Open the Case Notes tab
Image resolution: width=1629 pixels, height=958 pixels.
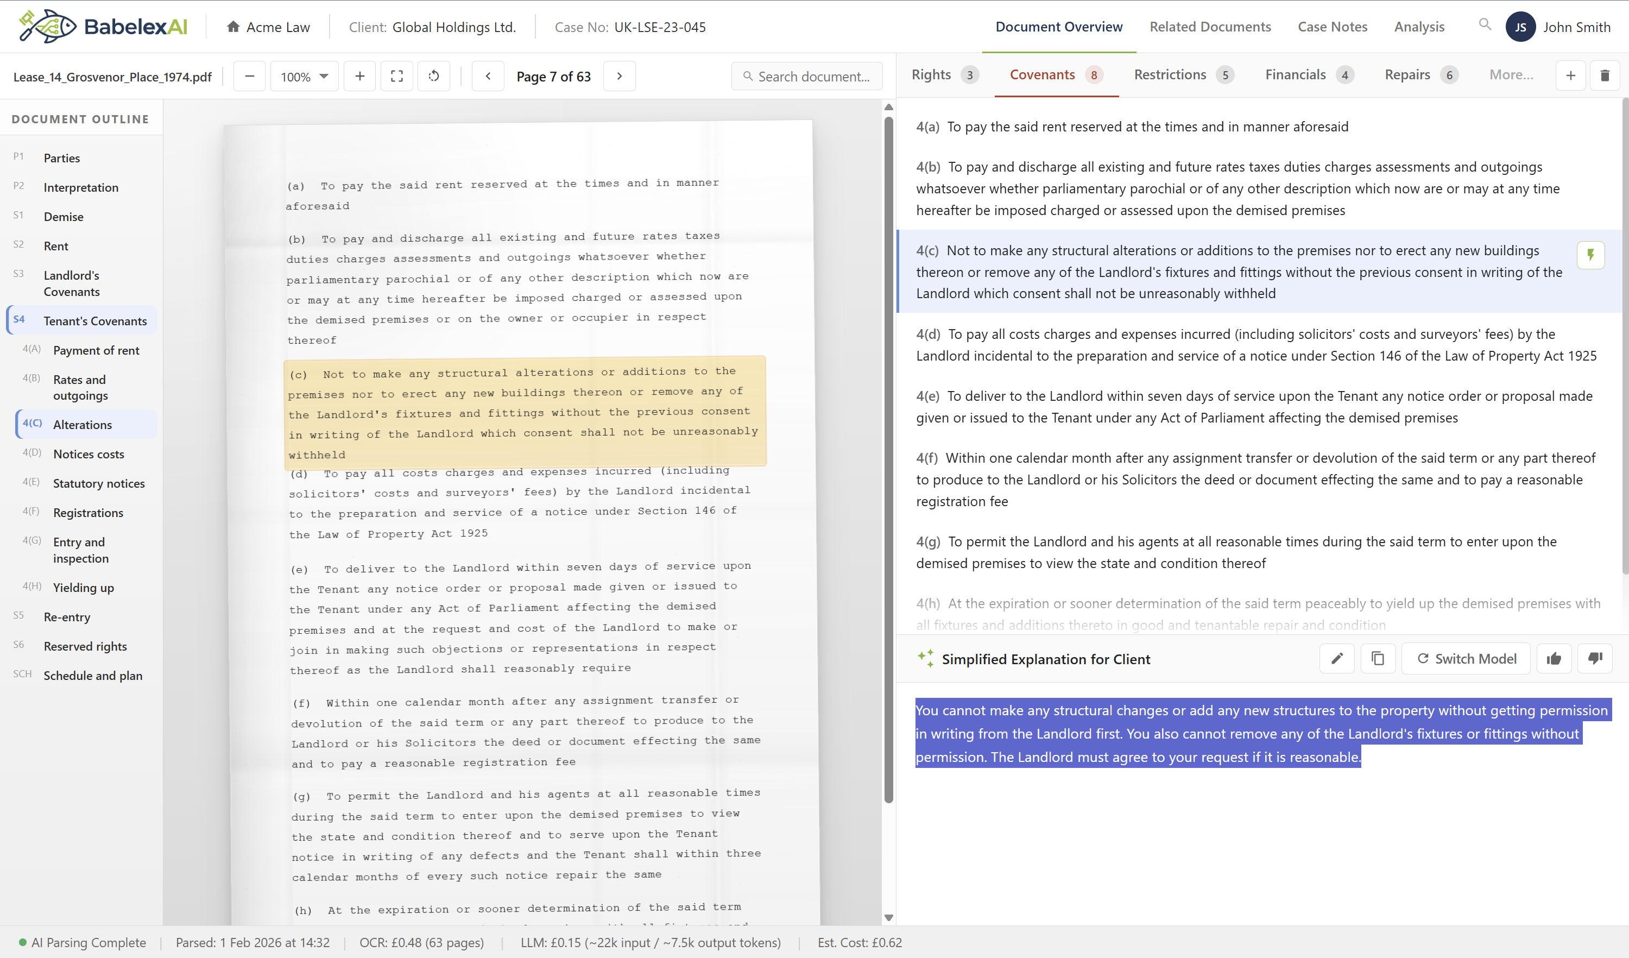click(1333, 27)
